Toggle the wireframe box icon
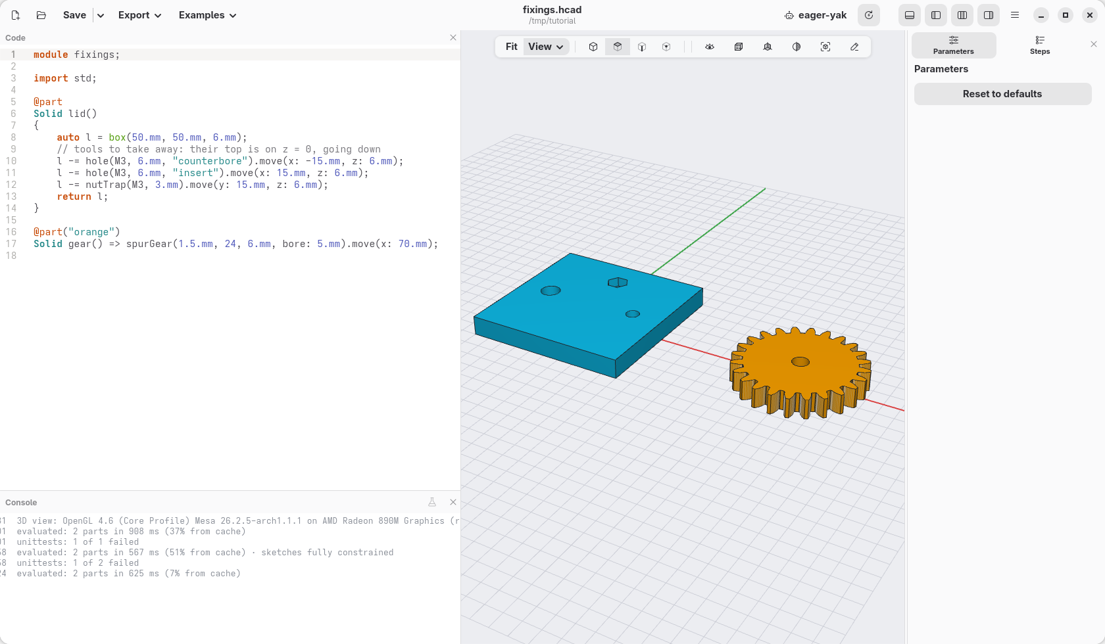The height and width of the screenshot is (644, 1105). pos(739,47)
